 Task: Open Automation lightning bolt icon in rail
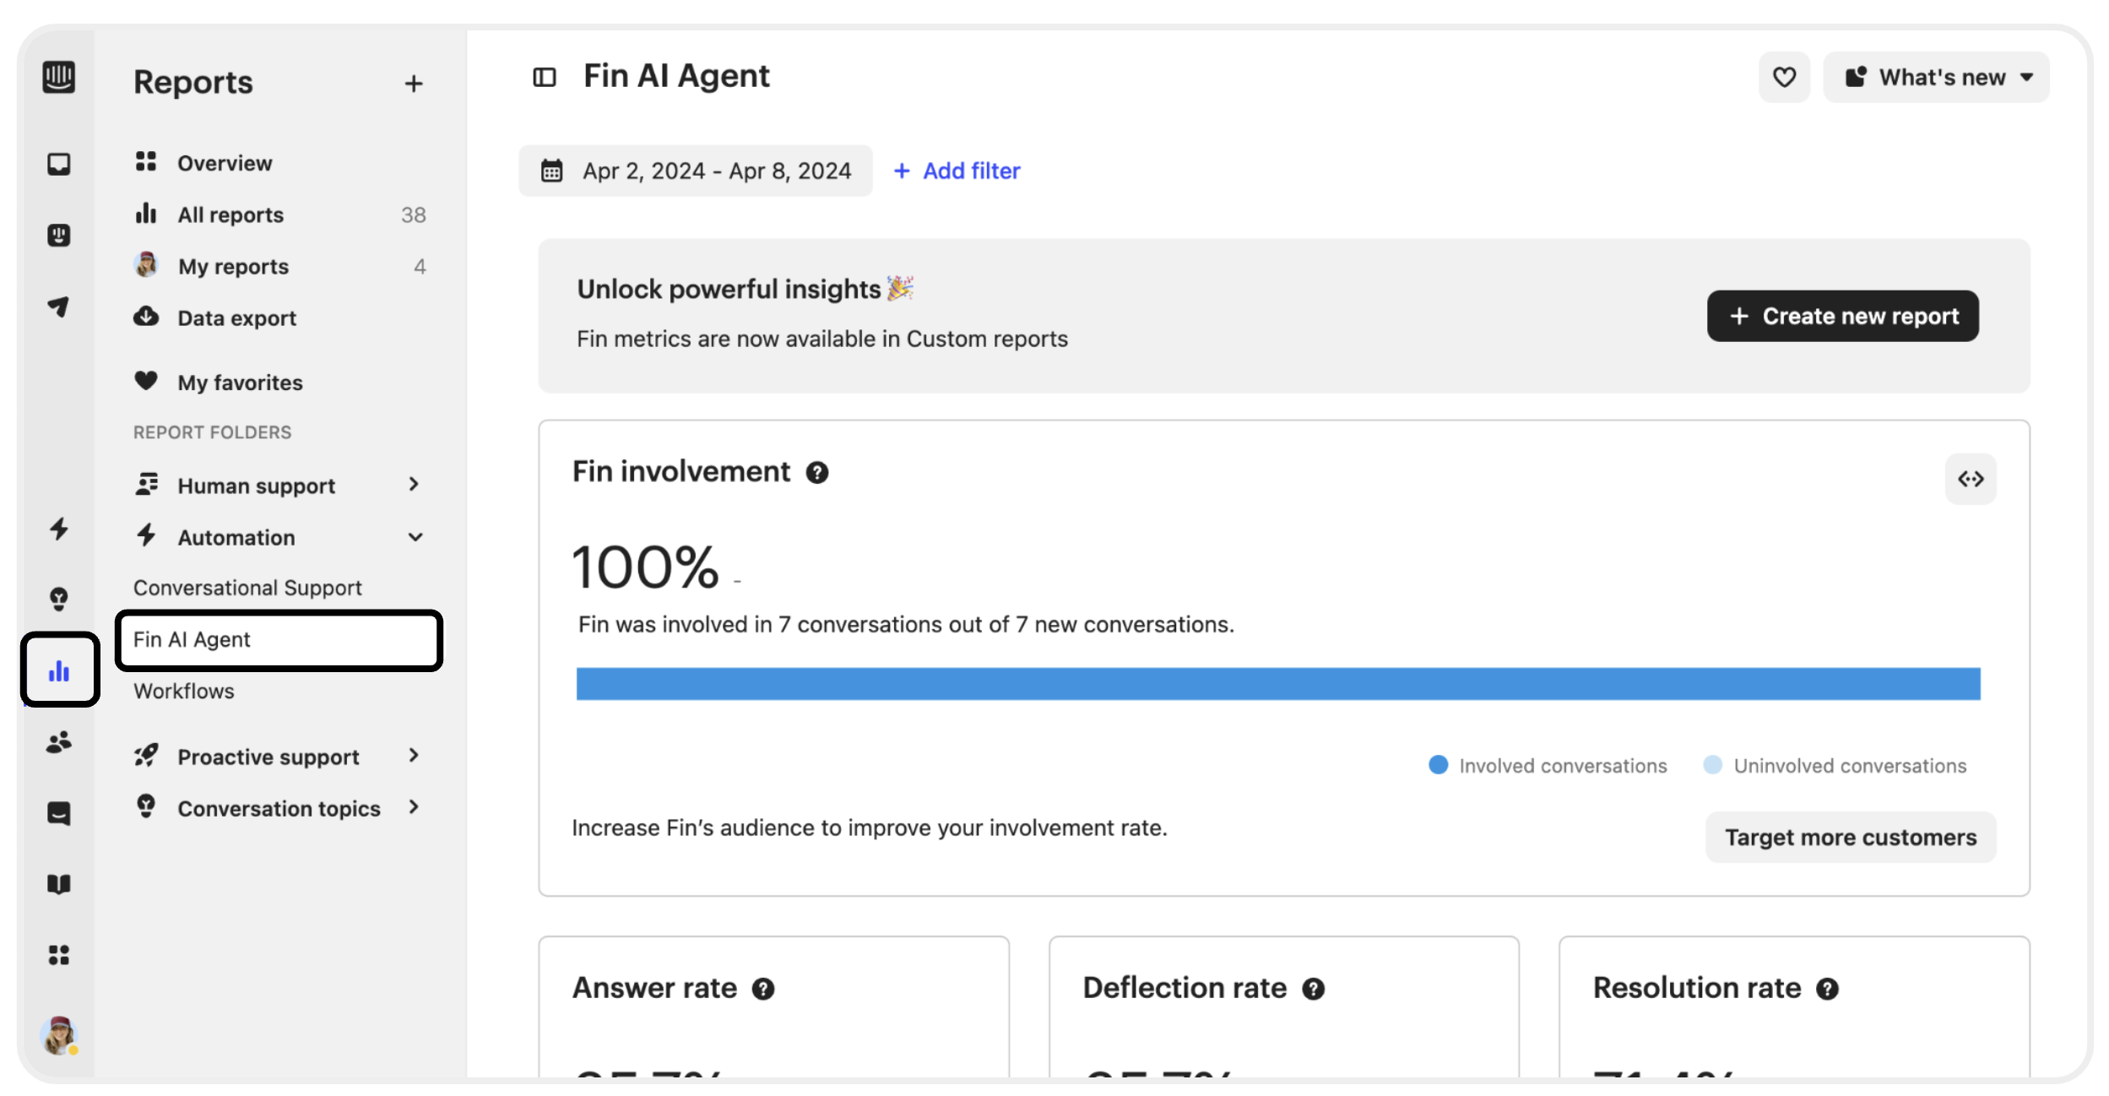pyautogui.click(x=58, y=529)
